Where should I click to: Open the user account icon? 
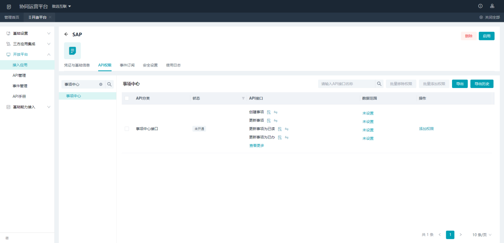[492, 6]
